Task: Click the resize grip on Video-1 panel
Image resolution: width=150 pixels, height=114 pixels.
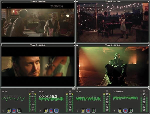Action: coord(74,43)
